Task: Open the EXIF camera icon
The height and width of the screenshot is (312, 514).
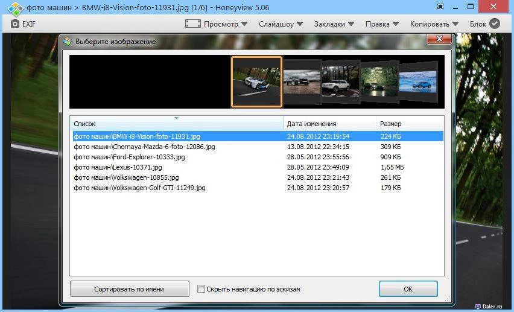Action: 14,24
